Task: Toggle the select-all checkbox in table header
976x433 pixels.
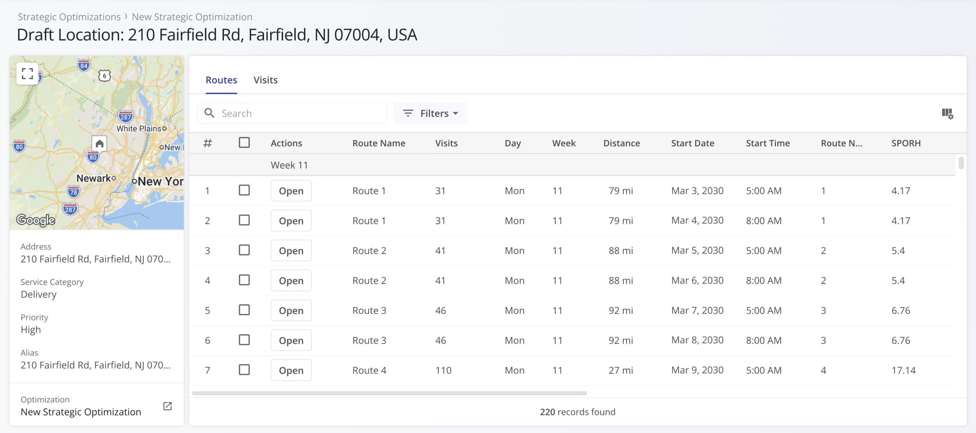Action: [x=244, y=142]
